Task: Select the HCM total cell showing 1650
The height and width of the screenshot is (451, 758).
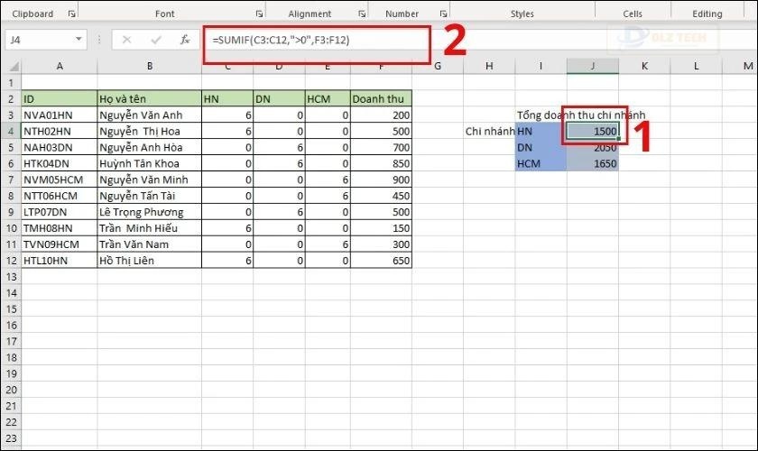Action: point(593,163)
